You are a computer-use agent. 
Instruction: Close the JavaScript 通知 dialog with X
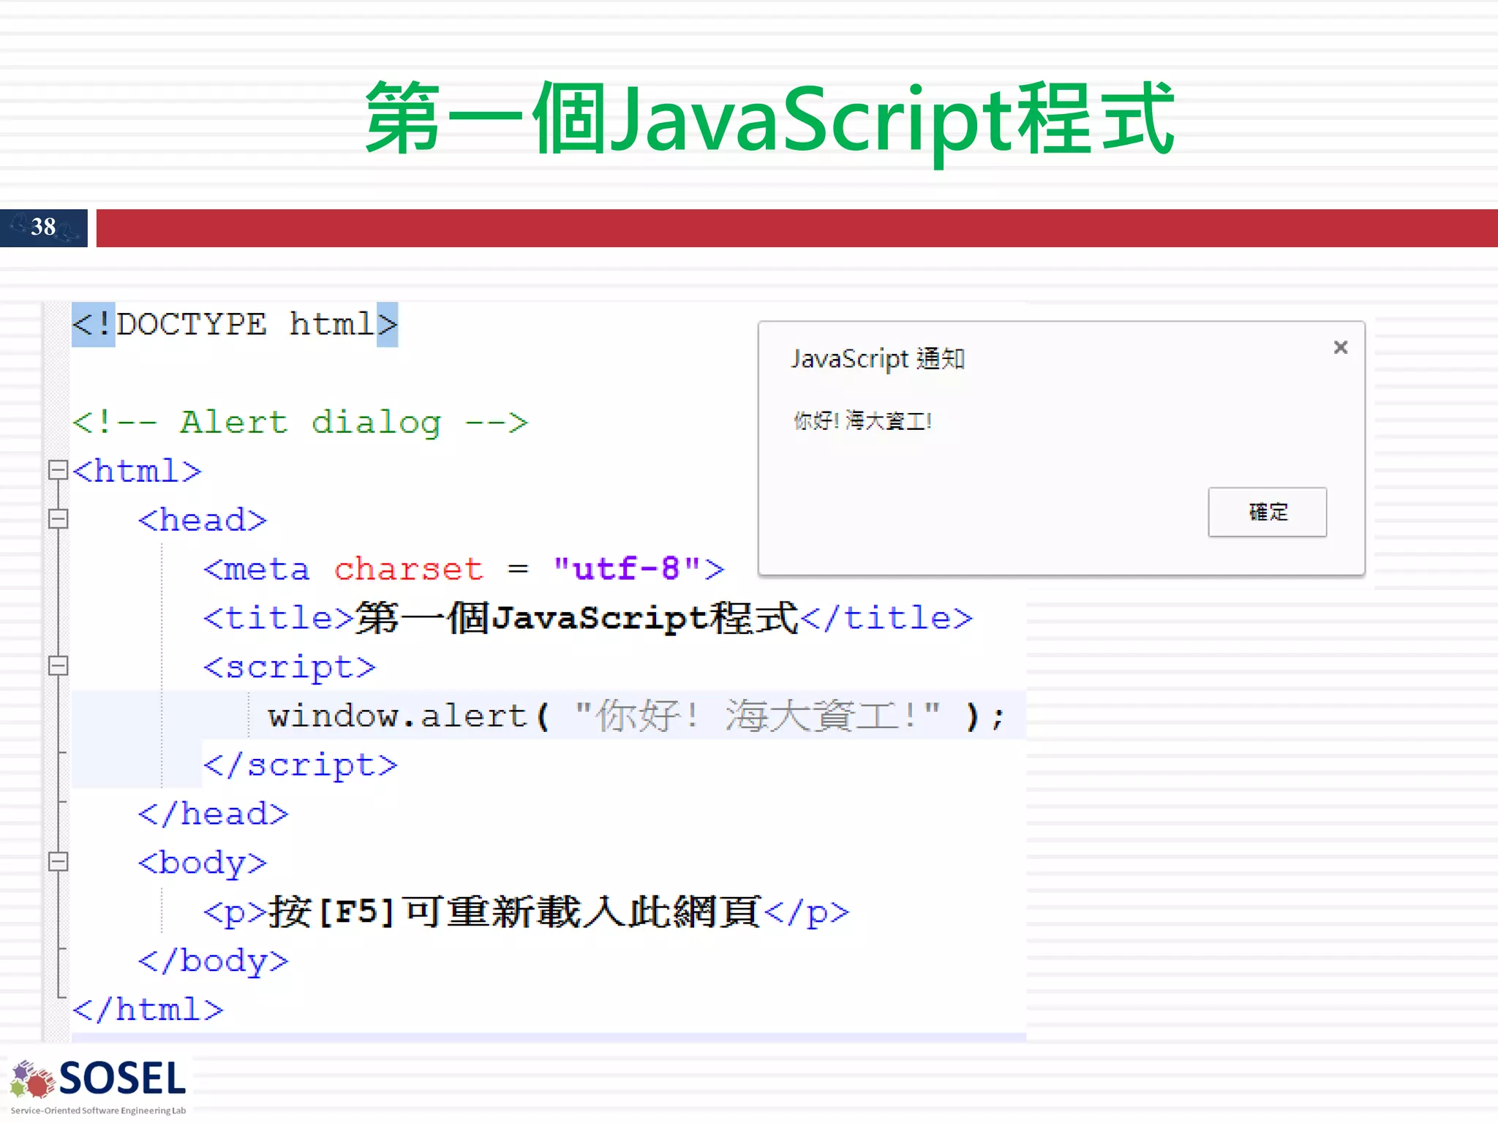point(1340,347)
